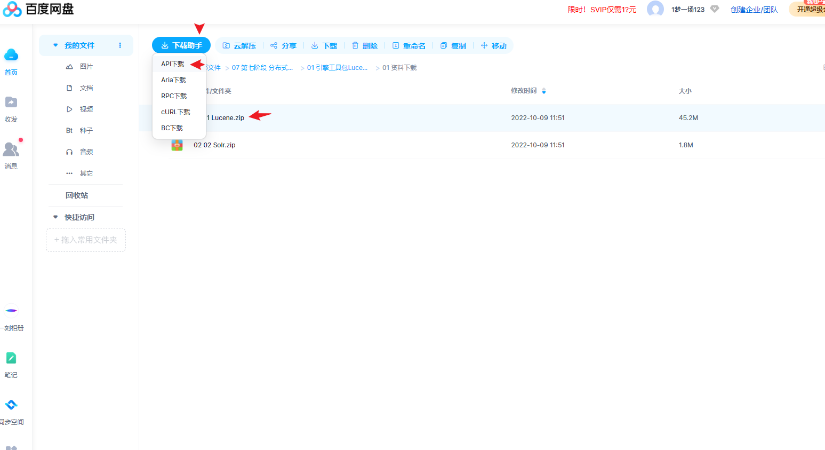Go to breadcrumb 07 第七阶段 分布式...
The image size is (825, 450).
(262, 68)
